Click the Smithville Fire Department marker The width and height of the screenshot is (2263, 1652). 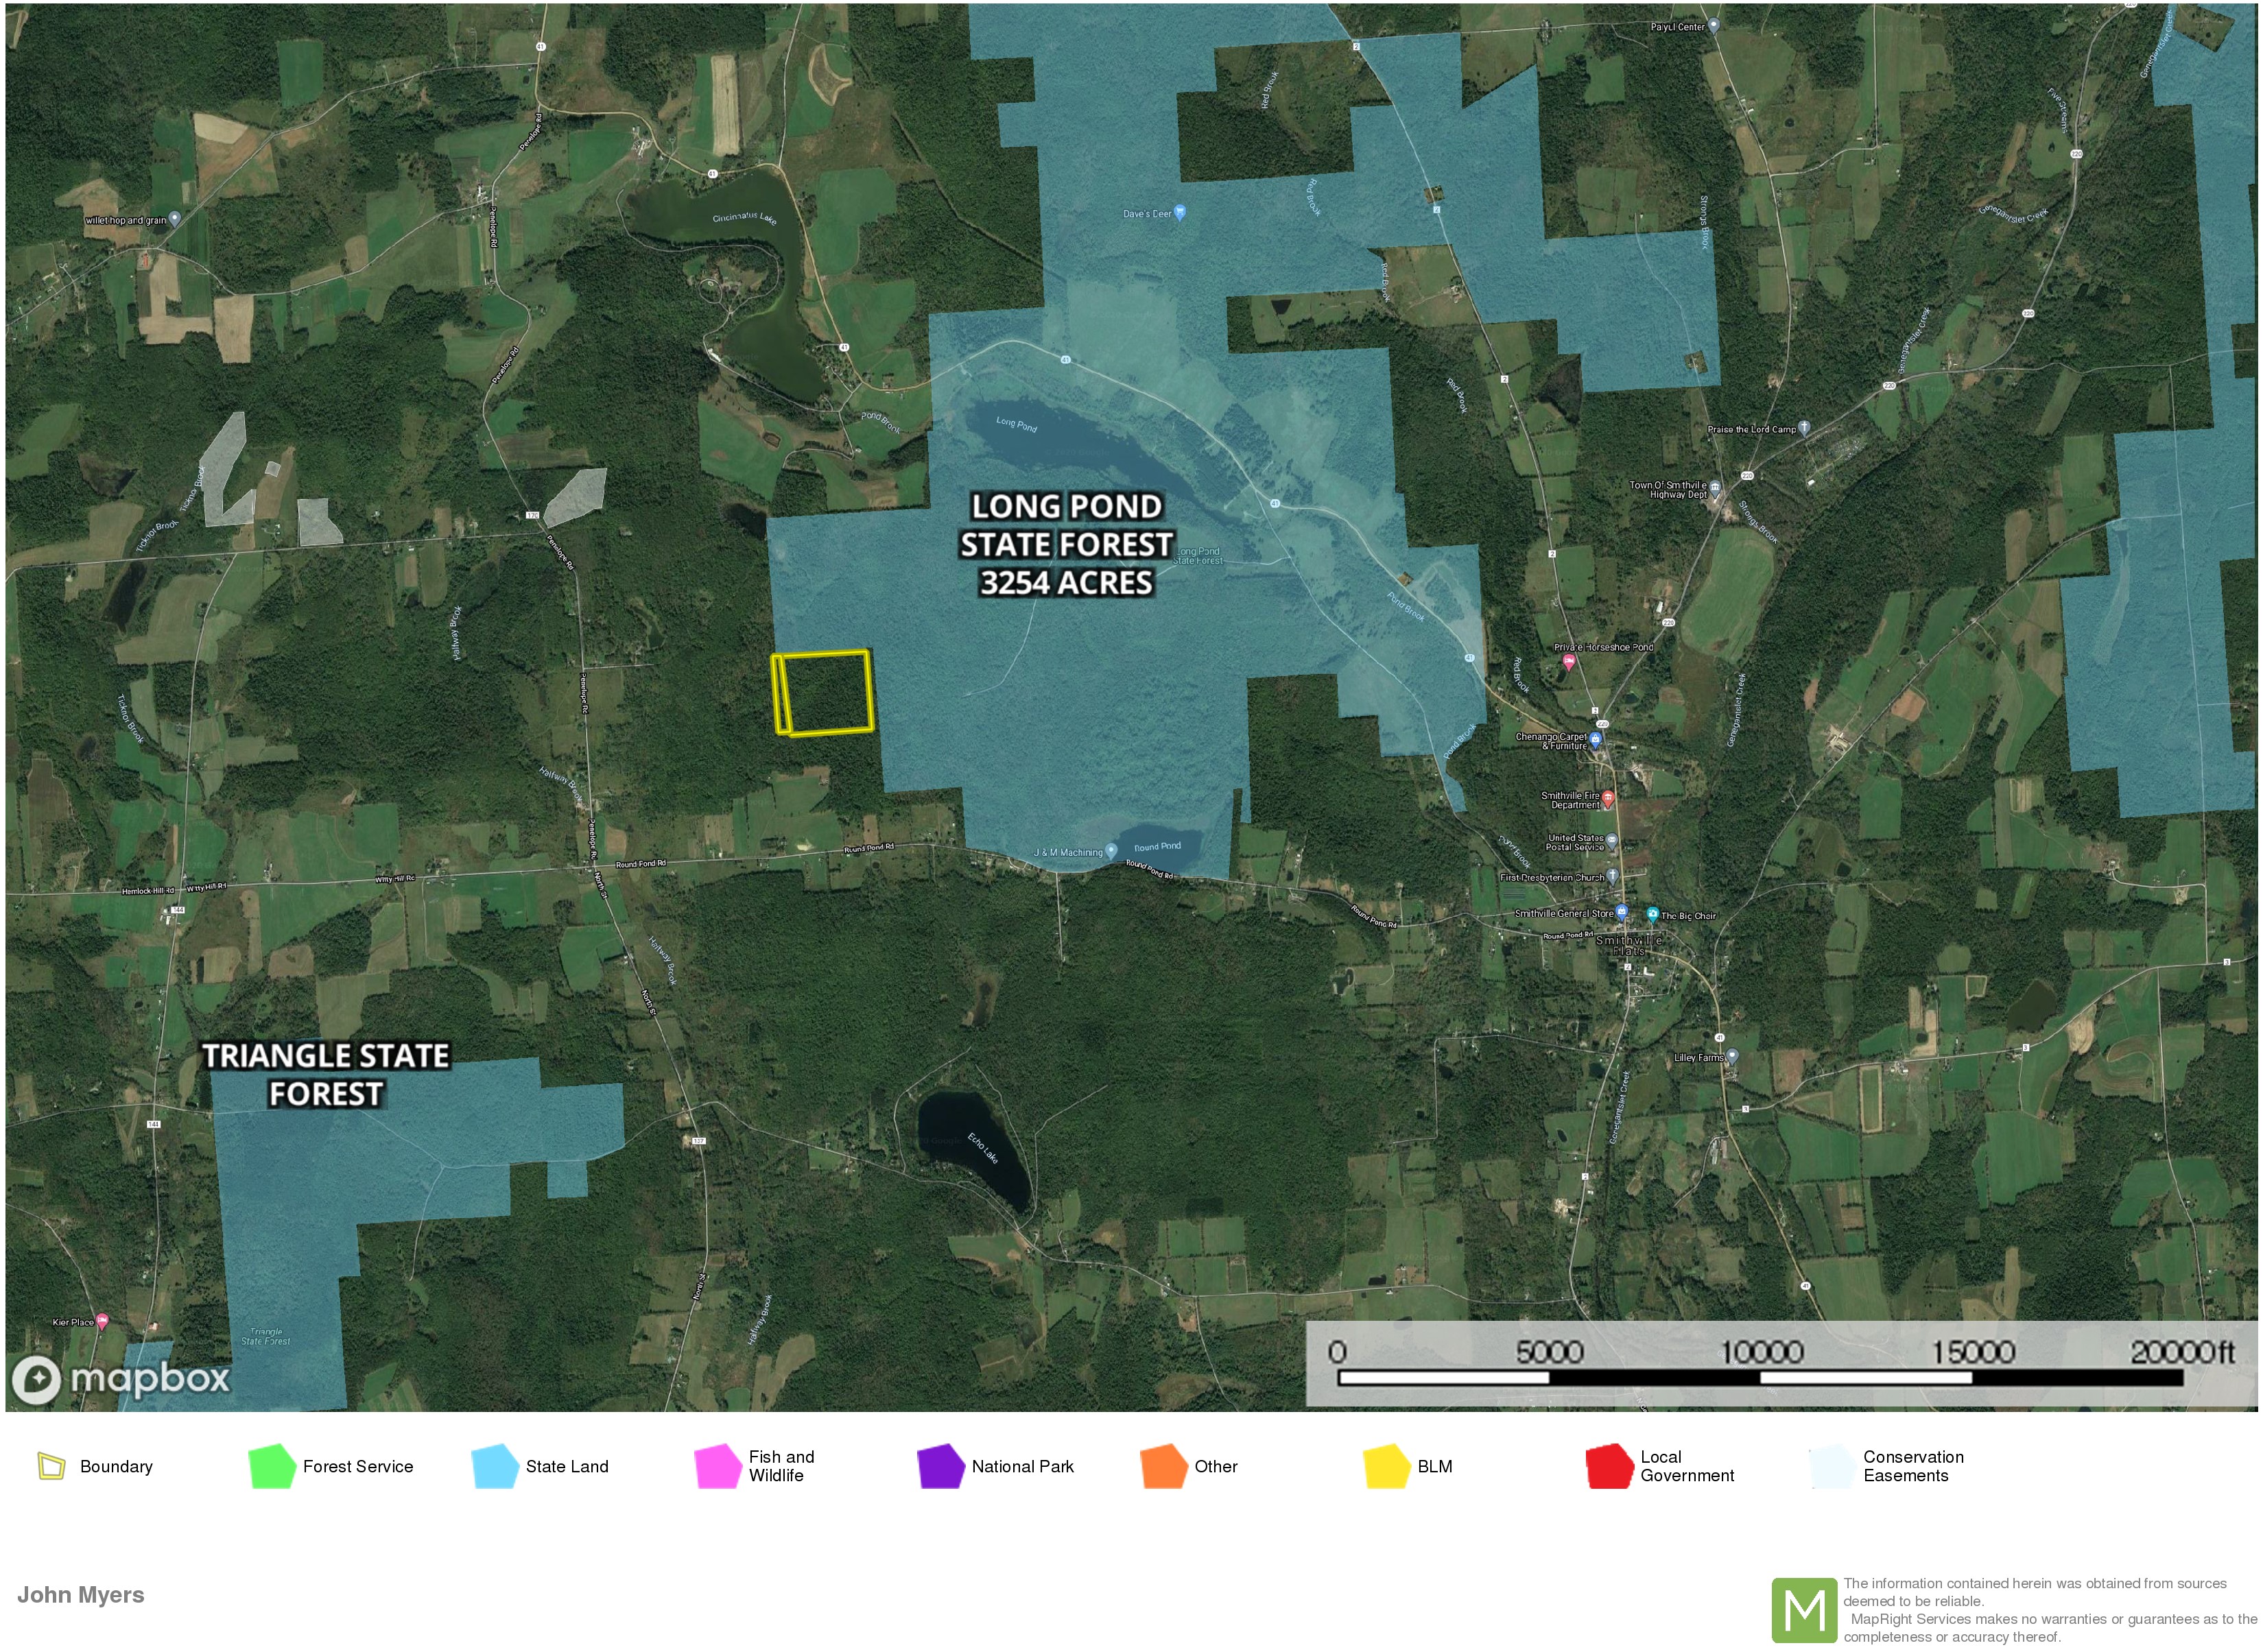[x=1608, y=798]
